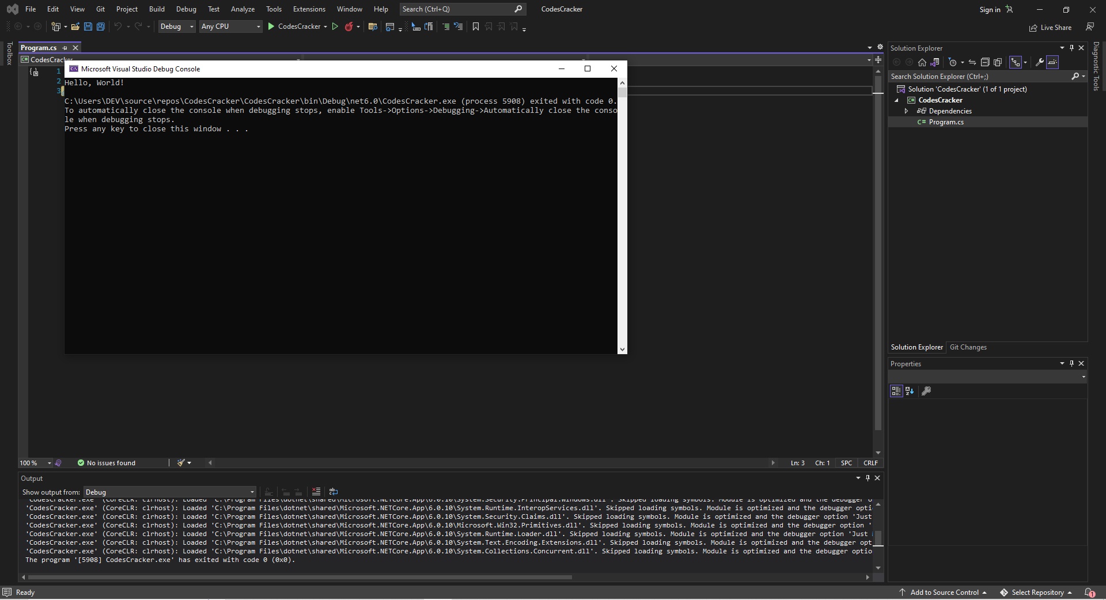
Task: Click the code cleanup broom icon
Action: [x=181, y=463]
